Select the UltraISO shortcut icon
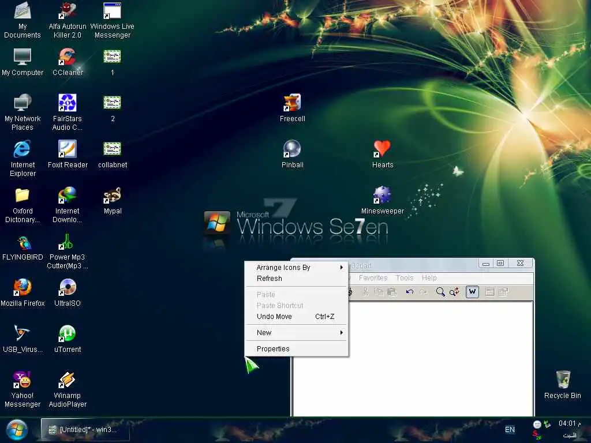 68,293
